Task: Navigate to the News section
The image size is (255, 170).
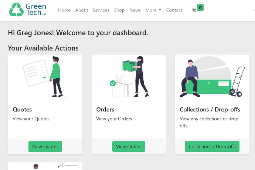Action: click(135, 10)
